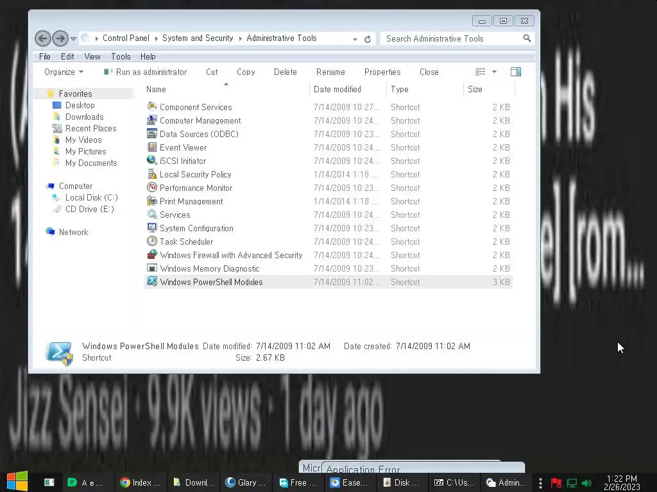This screenshot has width=657, height=492.
Task: Open the Help menu
Action: coord(148,56)
